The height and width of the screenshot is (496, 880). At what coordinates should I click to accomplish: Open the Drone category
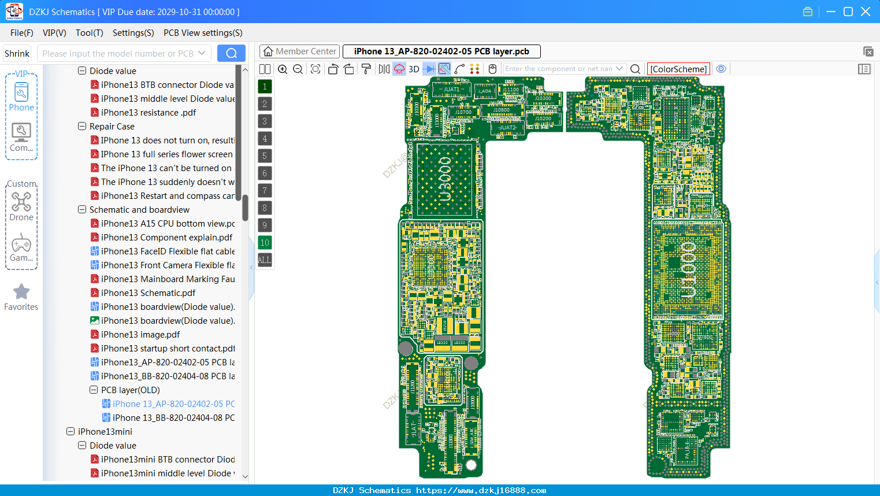pyautogui.click(x=21, y=206)
